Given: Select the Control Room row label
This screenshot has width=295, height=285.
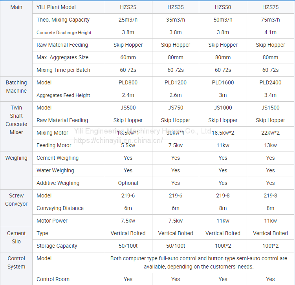Looking at the screenshot, I should [53, 279].
